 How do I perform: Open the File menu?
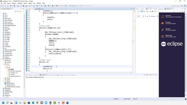click(1, 3)
